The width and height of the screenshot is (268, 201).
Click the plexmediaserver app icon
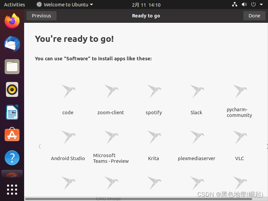coord(197,137)
